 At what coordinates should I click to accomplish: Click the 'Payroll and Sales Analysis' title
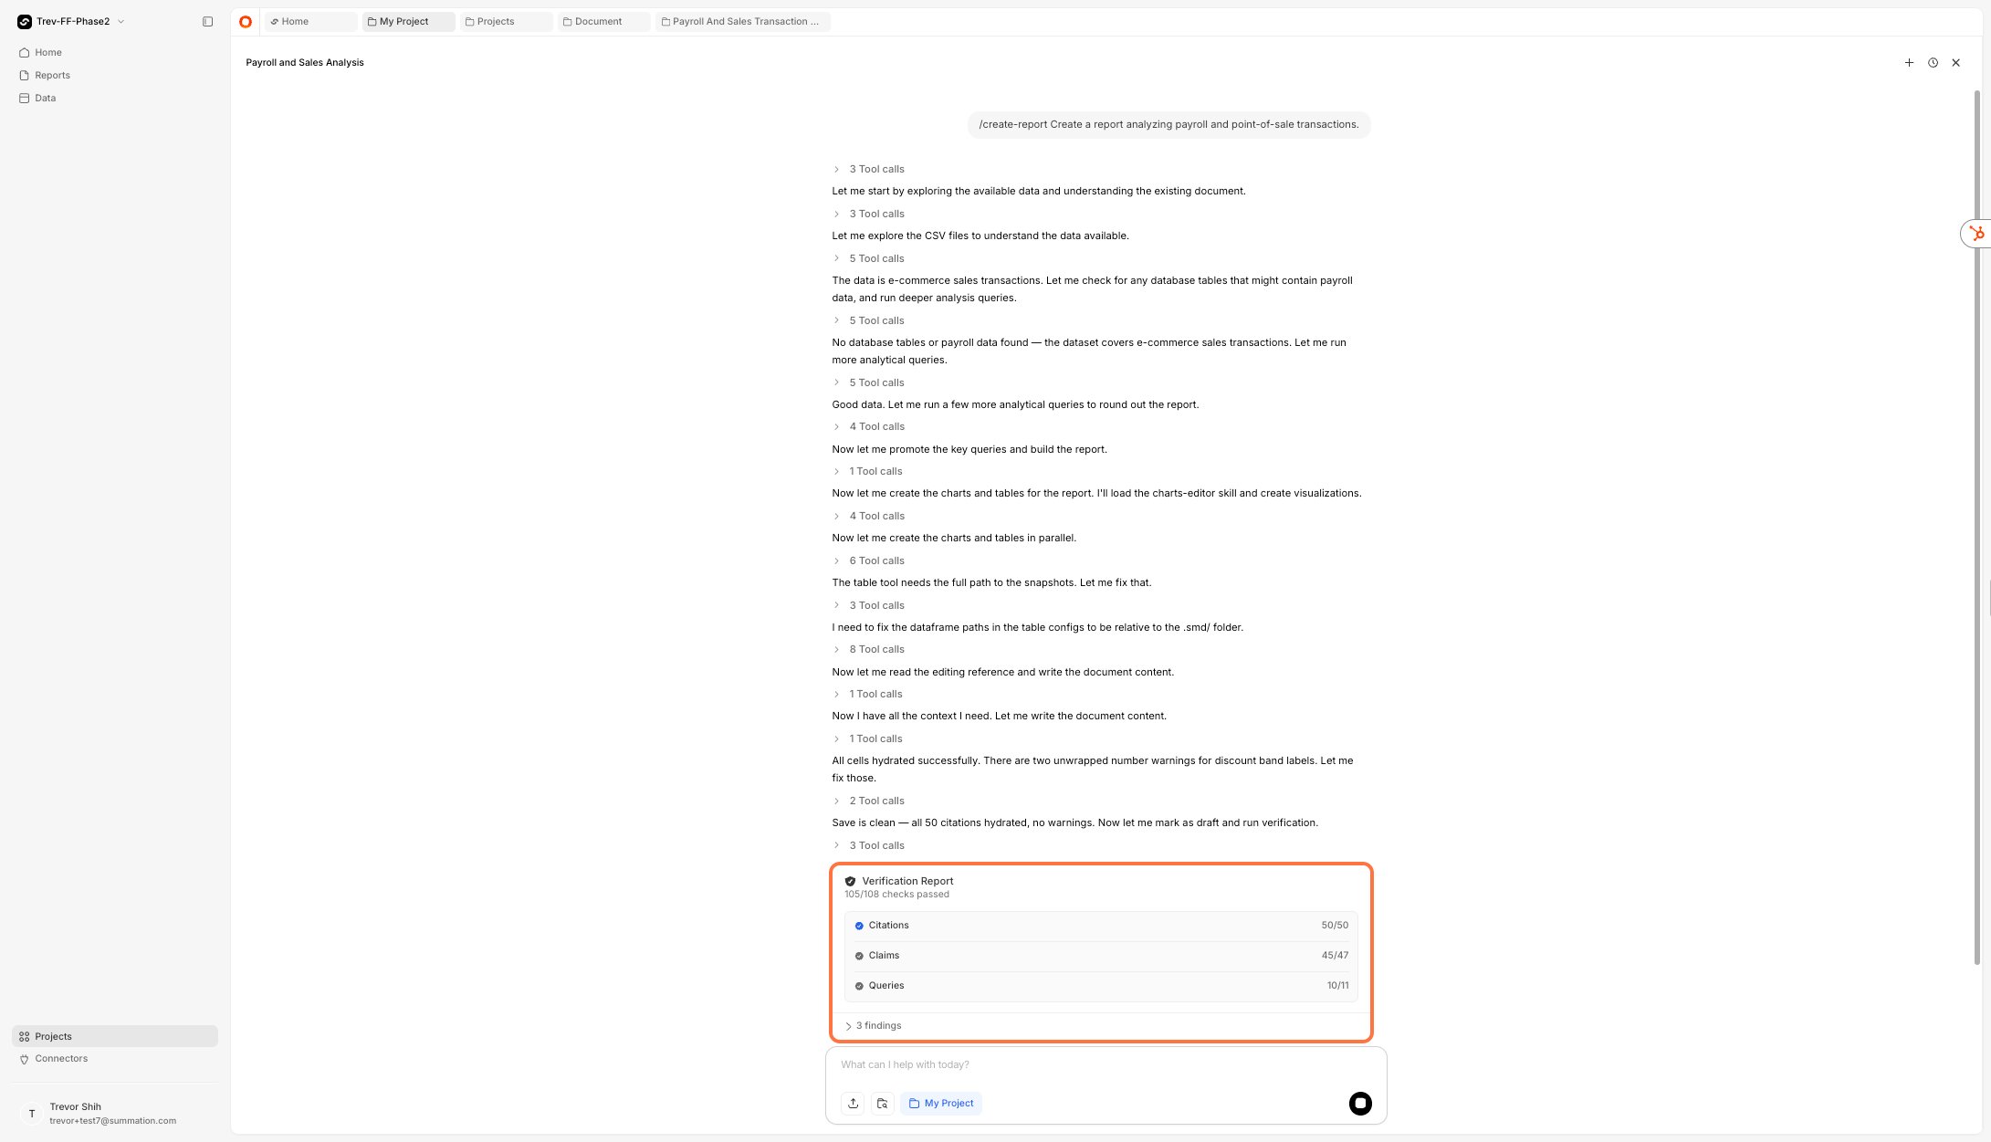click(305, 63)
